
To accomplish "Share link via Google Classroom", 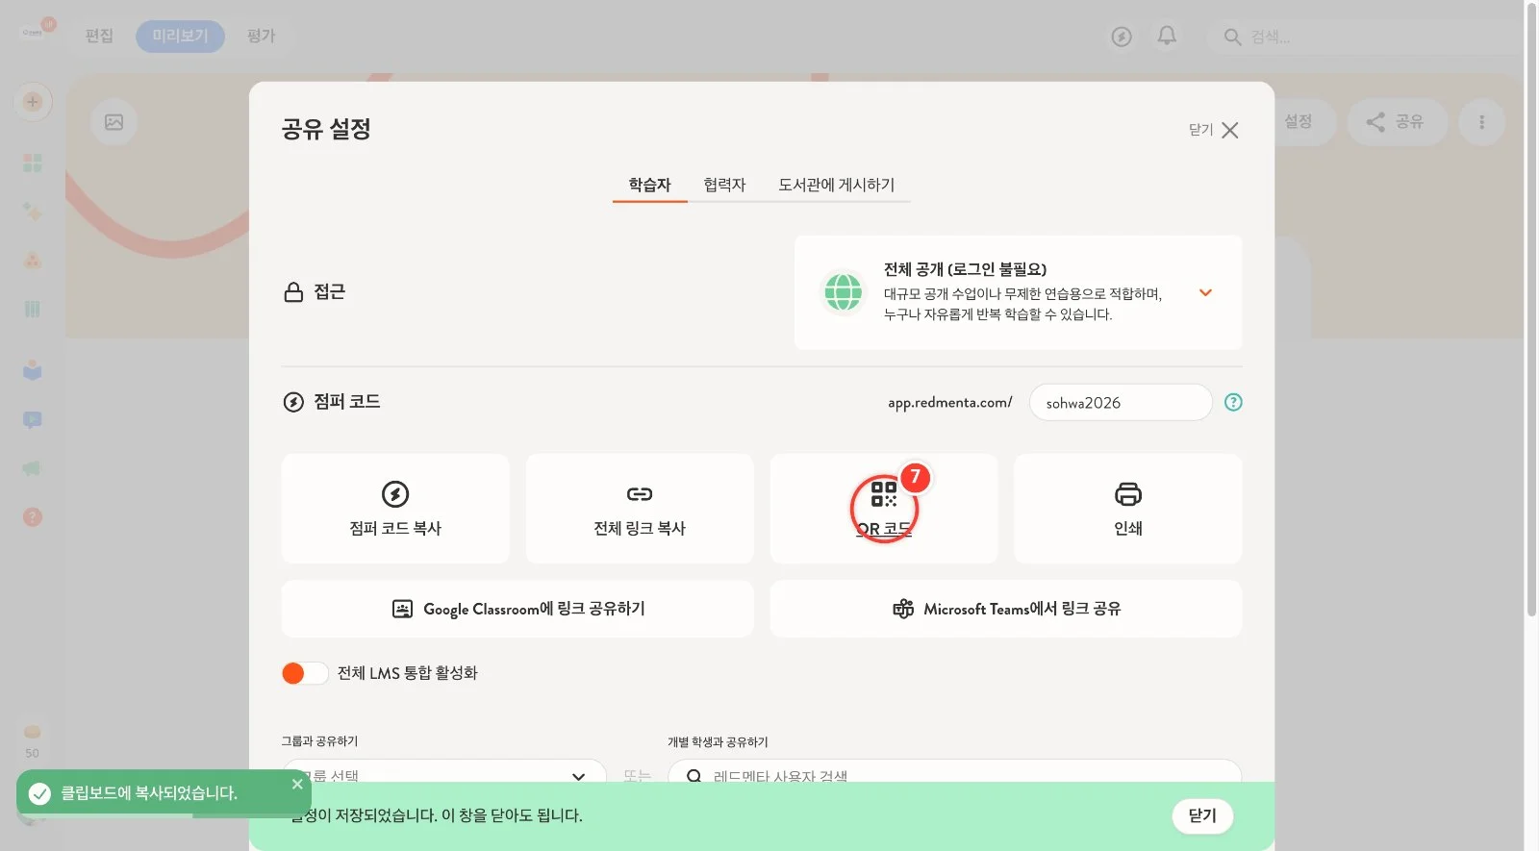I will (517, 609).
